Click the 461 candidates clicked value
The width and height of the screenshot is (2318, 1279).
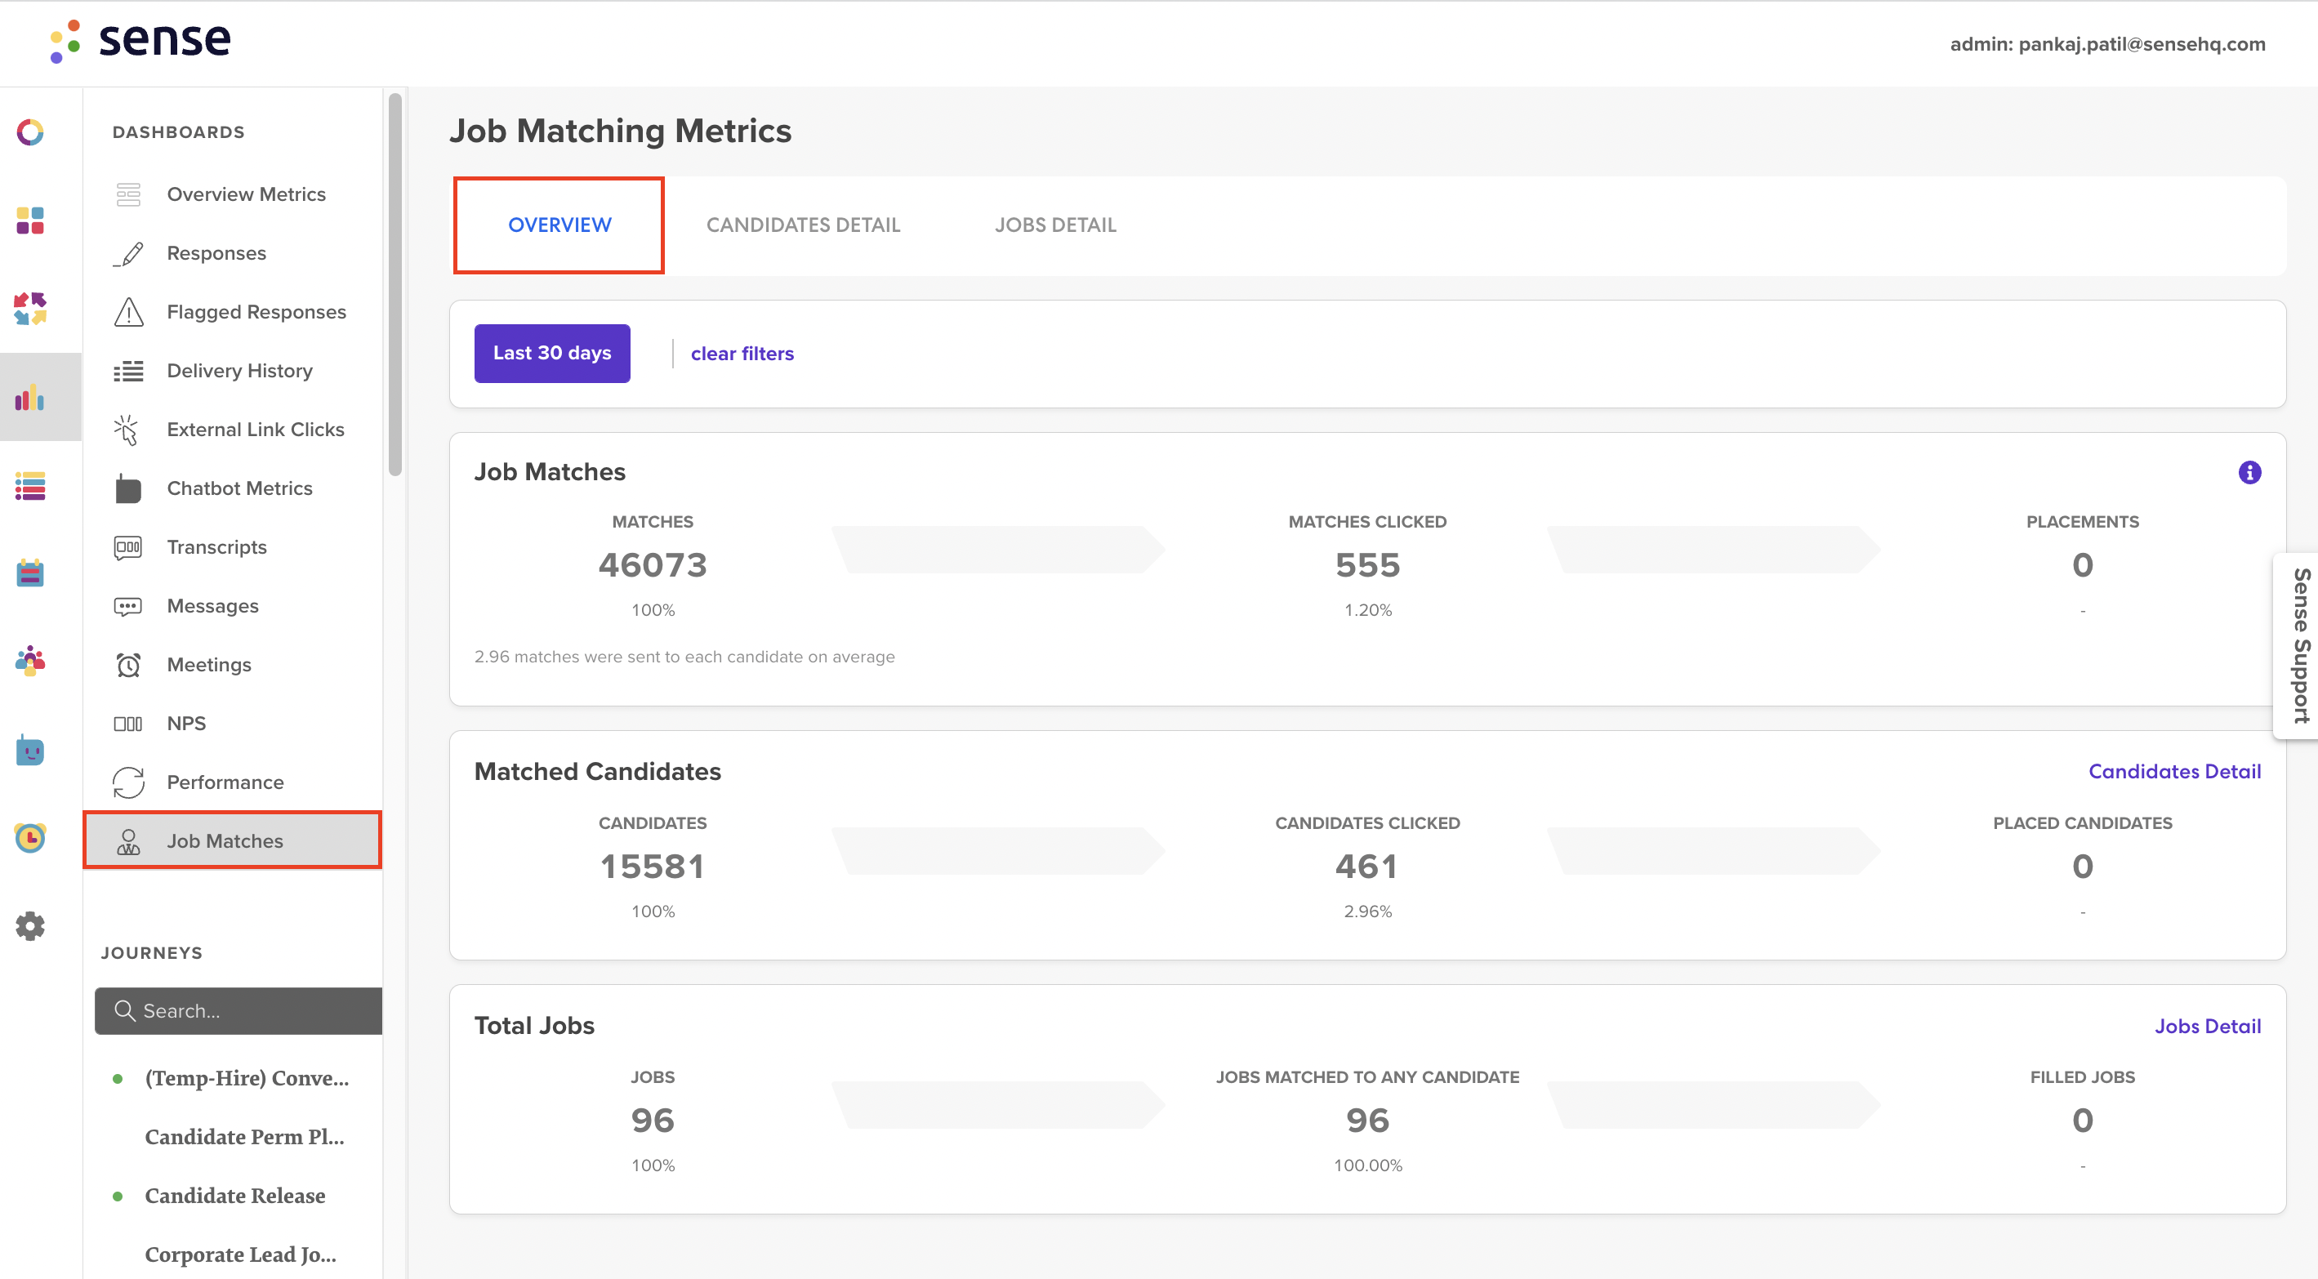[1366, 867]
